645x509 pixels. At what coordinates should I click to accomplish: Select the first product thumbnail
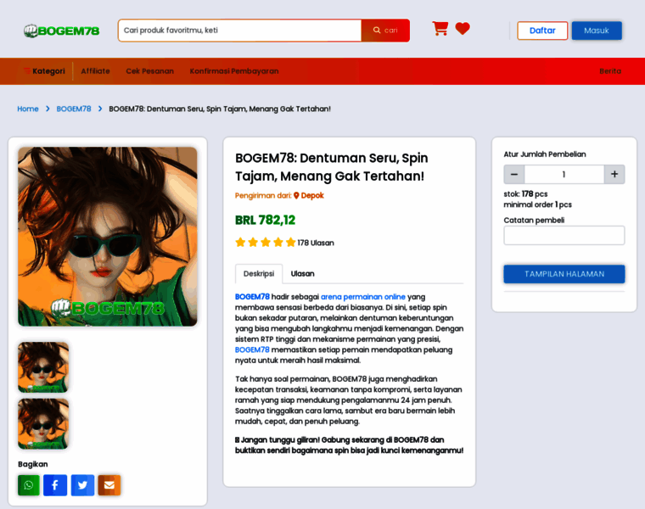point(43,367)
